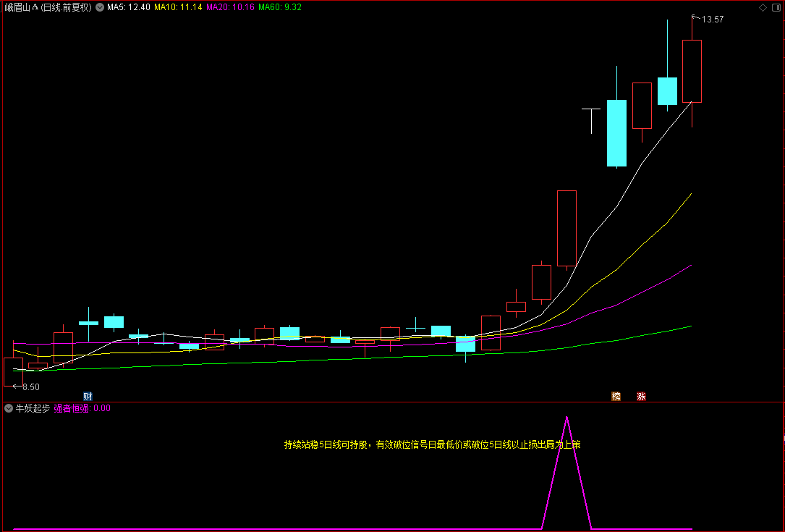Click the 涨 limit-up marker icon
The width and height of the screenshot is (785, 532).
pyautogui.click(x=641, y=396)
